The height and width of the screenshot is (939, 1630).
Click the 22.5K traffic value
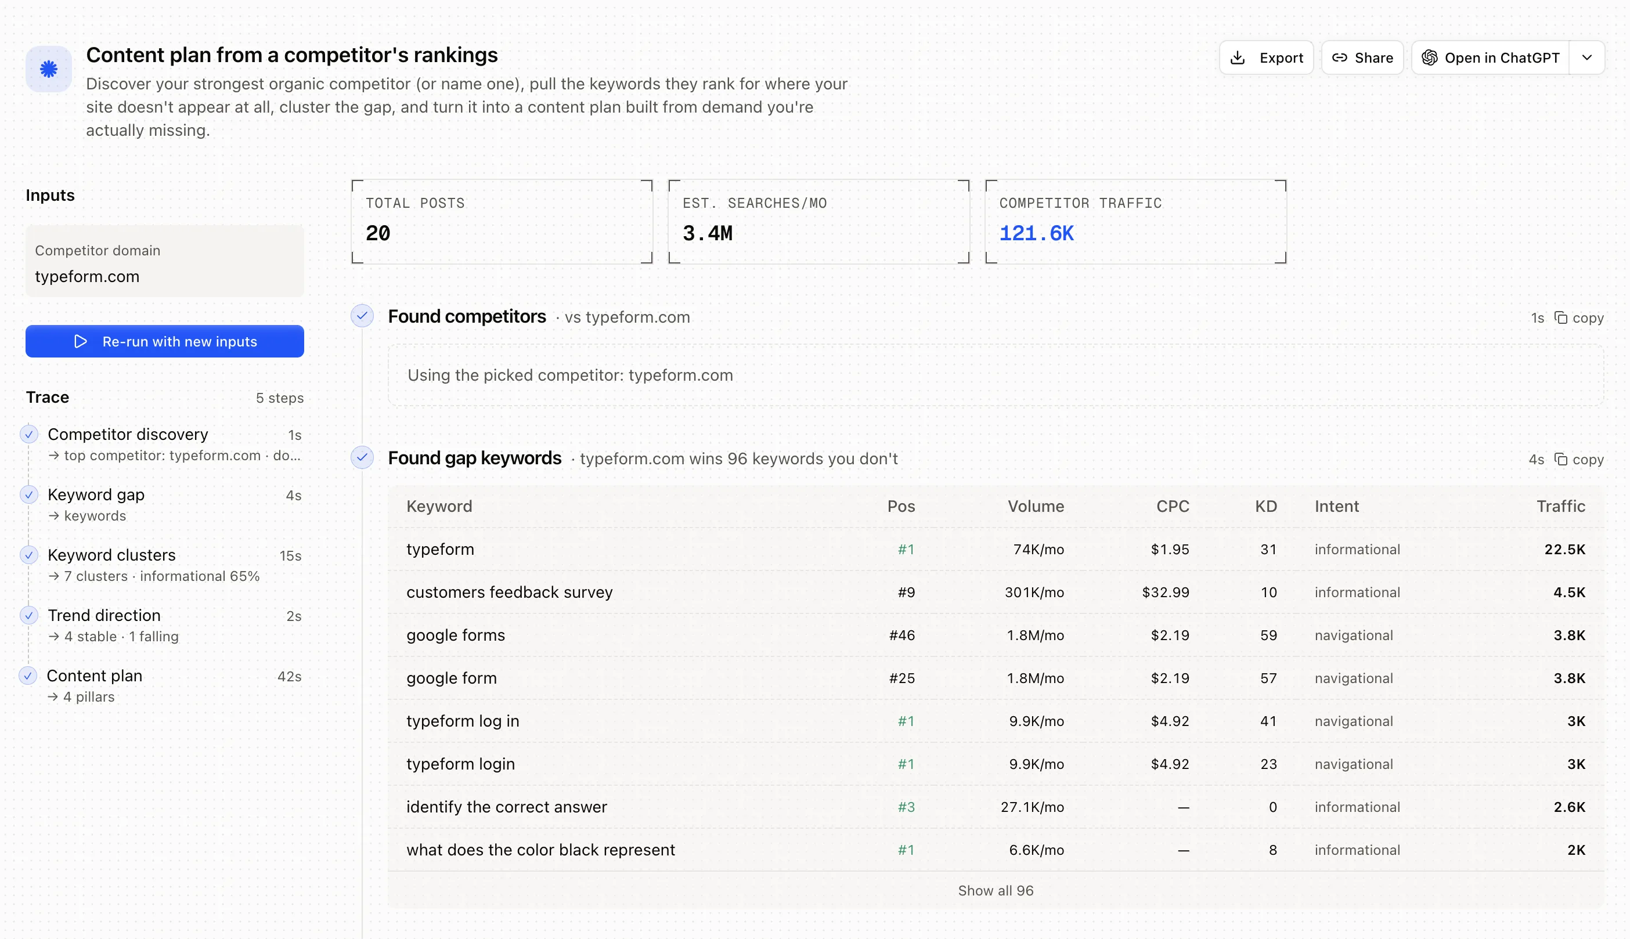click(1564, 550)
